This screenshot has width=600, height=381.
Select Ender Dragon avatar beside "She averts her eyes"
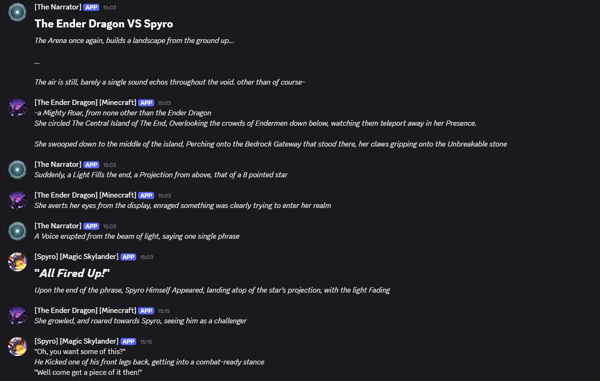point(17,200)
